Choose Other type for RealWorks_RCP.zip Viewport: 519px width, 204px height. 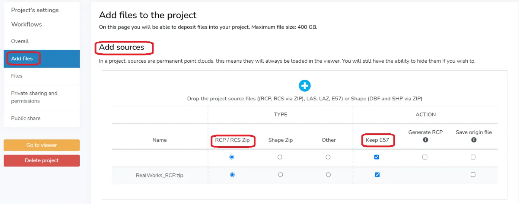click(329, 175)
